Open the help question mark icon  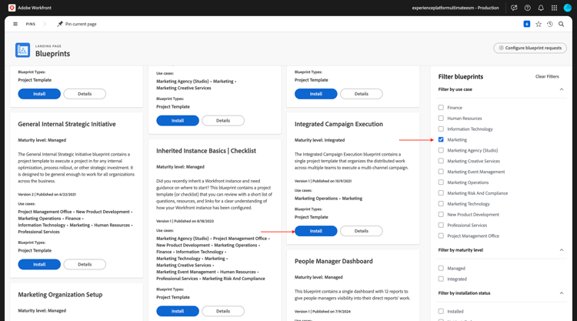coord(527,8)
